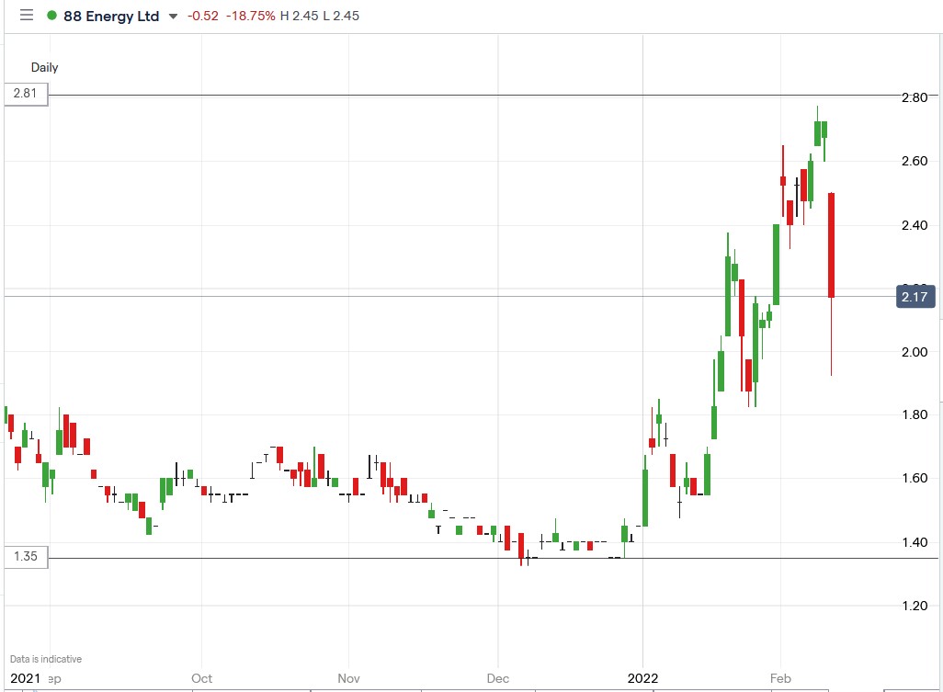
Task: Click the green market status dot
Action: click(52, 16)
